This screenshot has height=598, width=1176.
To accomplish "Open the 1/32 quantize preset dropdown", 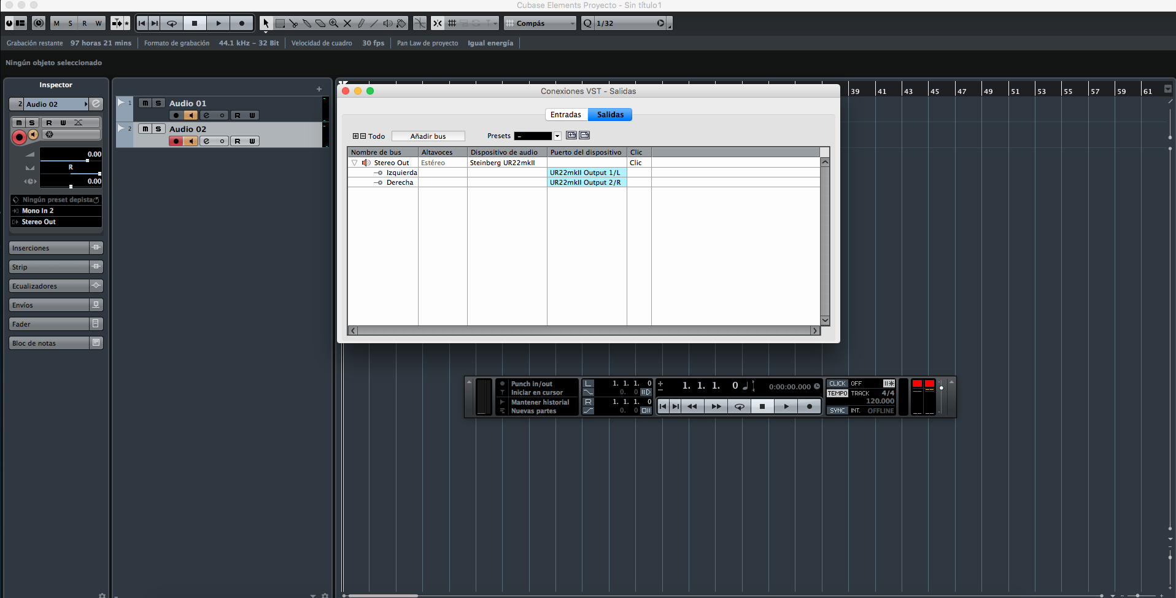I will tap(632, 23).
